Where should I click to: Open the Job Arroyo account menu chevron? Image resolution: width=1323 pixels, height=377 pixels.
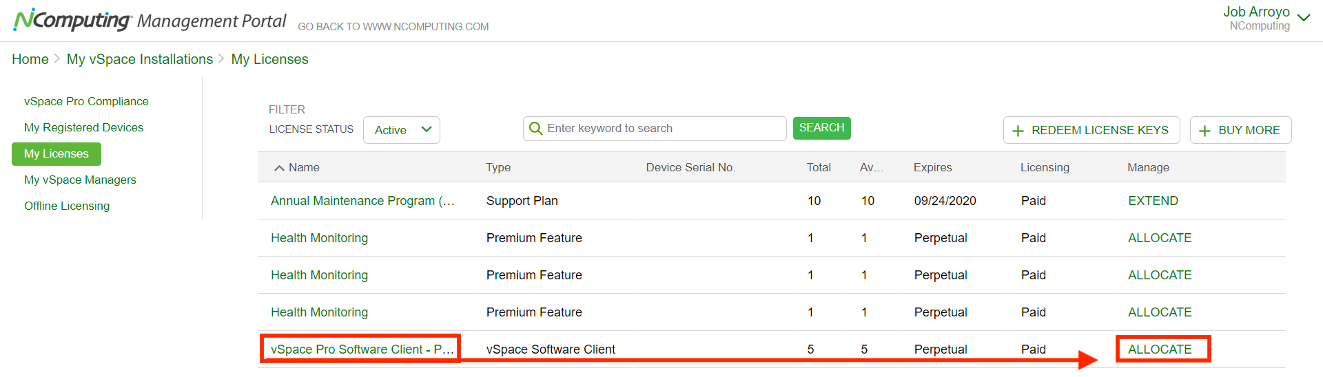(x=1304, y=18)
